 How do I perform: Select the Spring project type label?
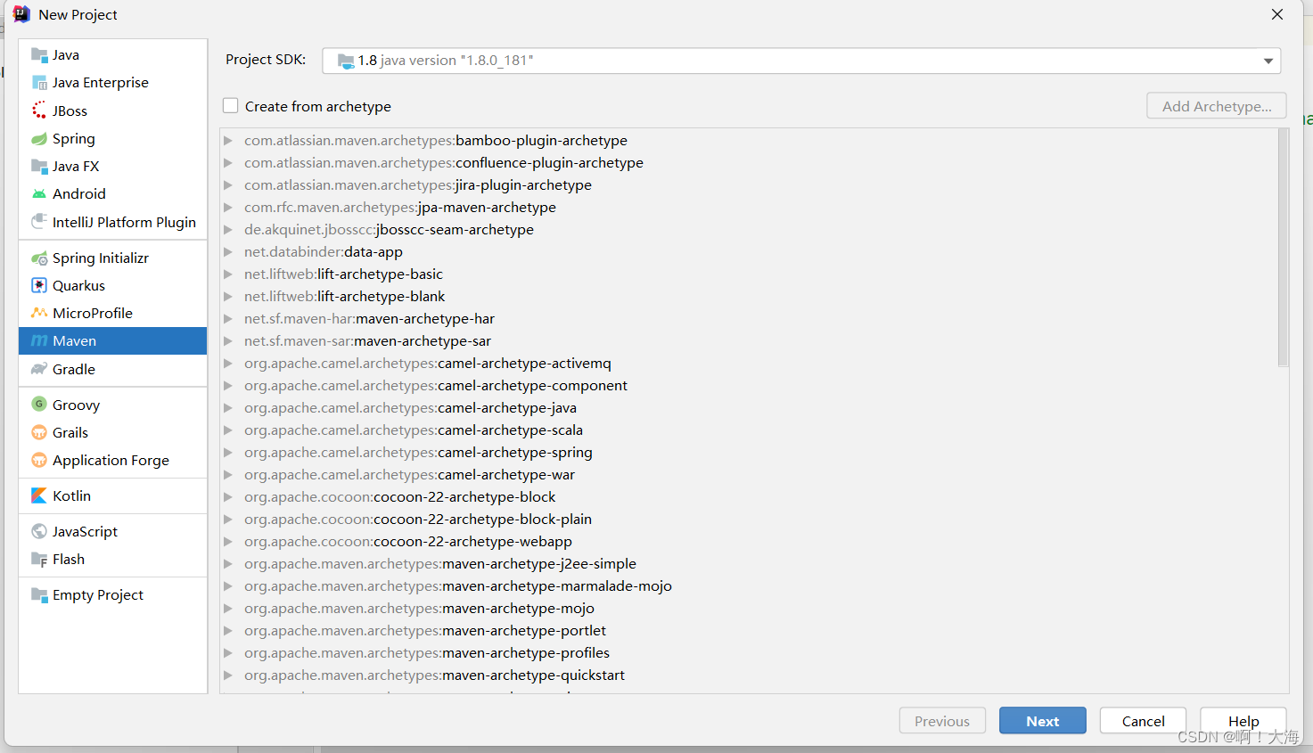tap(74, 139)
